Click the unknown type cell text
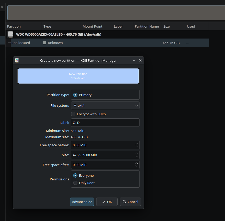This screenshot has height=221, width=225. pyautogui.click(x=55, y=43)
